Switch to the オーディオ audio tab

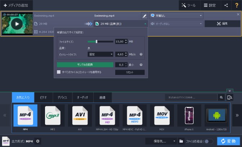pyautogui.click(x=82, y=97)
